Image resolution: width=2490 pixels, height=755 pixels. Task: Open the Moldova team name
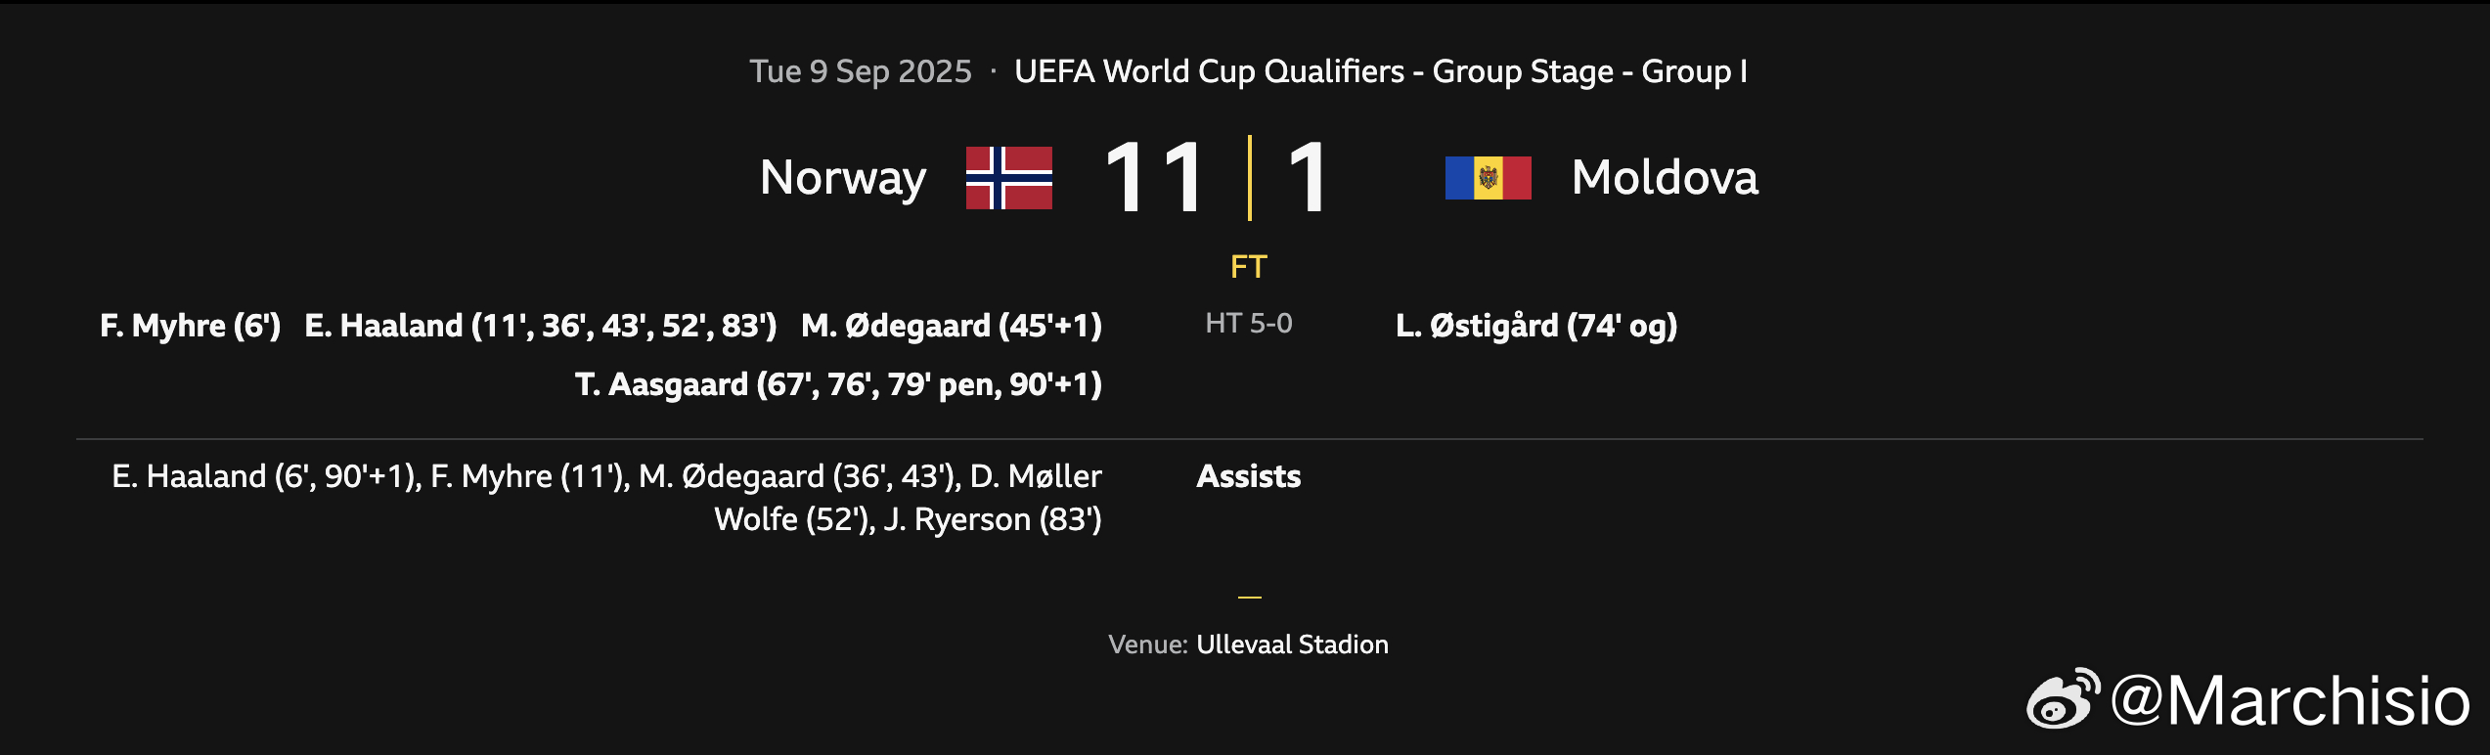click(1665, 178)
